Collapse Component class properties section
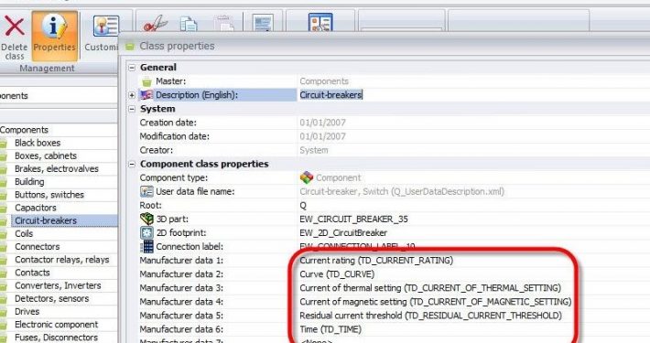The height and width of the screenshot is (343, 650). tap(132, 164)
